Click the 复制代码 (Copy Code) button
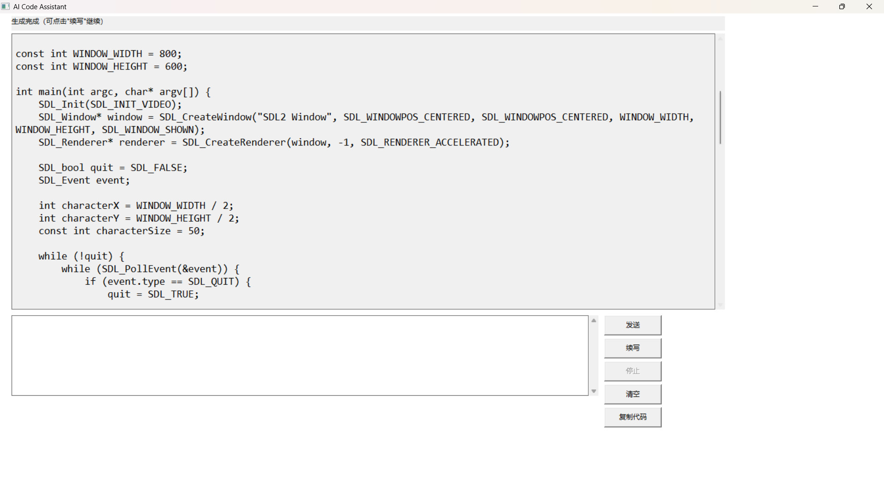Image resolution: width=884 pixels, height=497 pixels. pyautogui.click(x=633, y=417)
